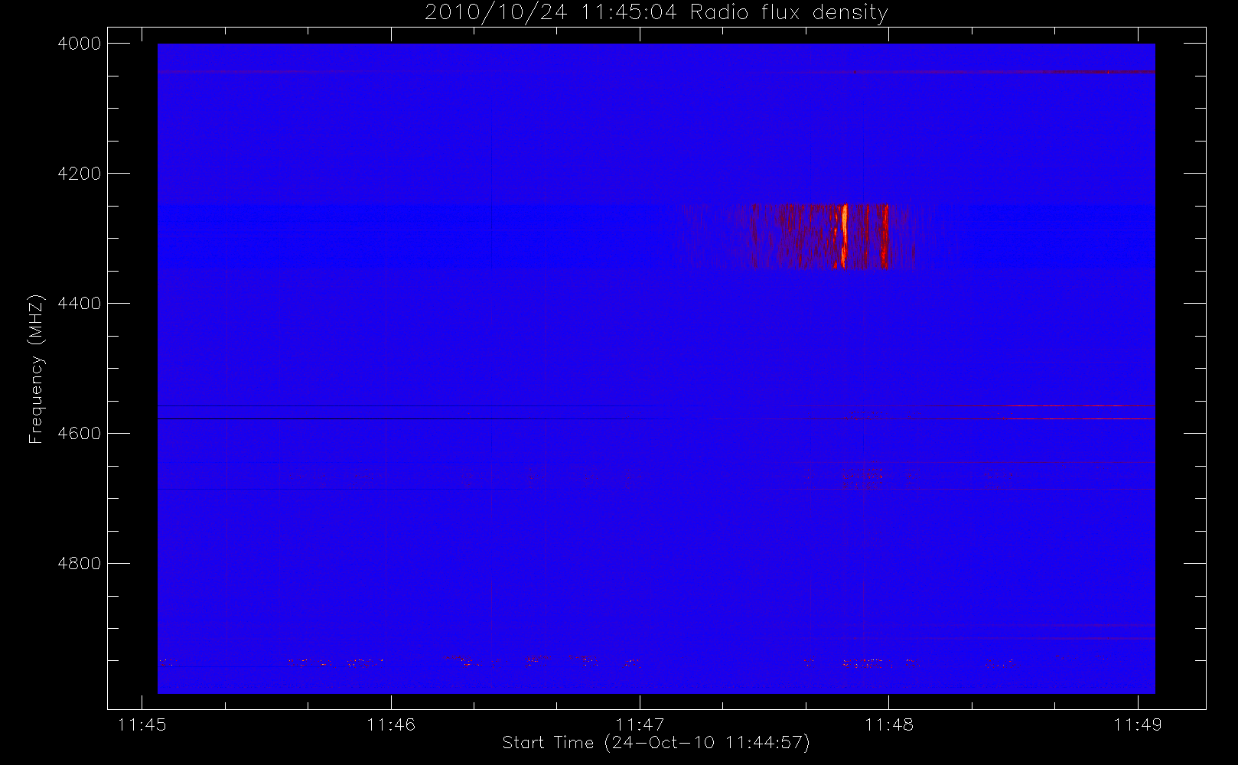Click the 4200 frequency axis label
Viewport: 1238px width, 765px height.
80,174
